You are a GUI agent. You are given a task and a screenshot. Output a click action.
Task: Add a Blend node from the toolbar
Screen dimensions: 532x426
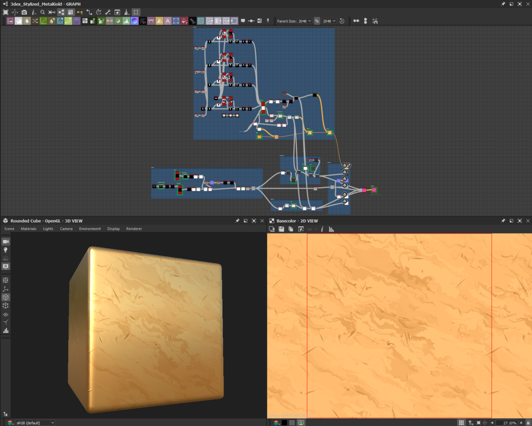(x=19, y=21)
